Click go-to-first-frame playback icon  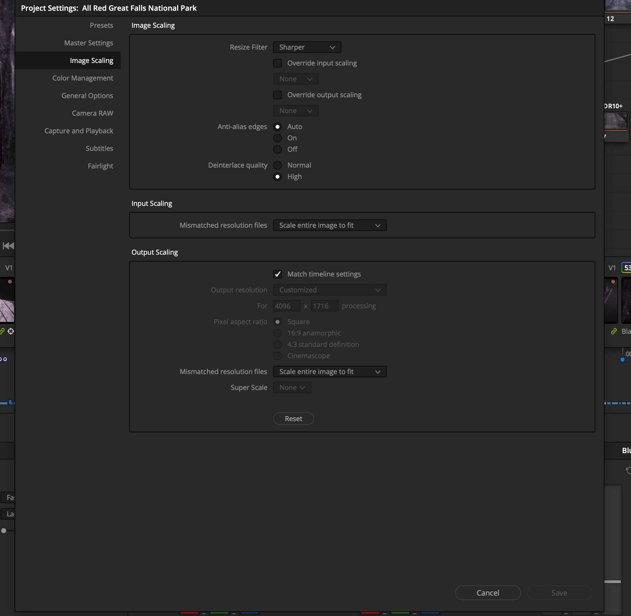[9, 246]
